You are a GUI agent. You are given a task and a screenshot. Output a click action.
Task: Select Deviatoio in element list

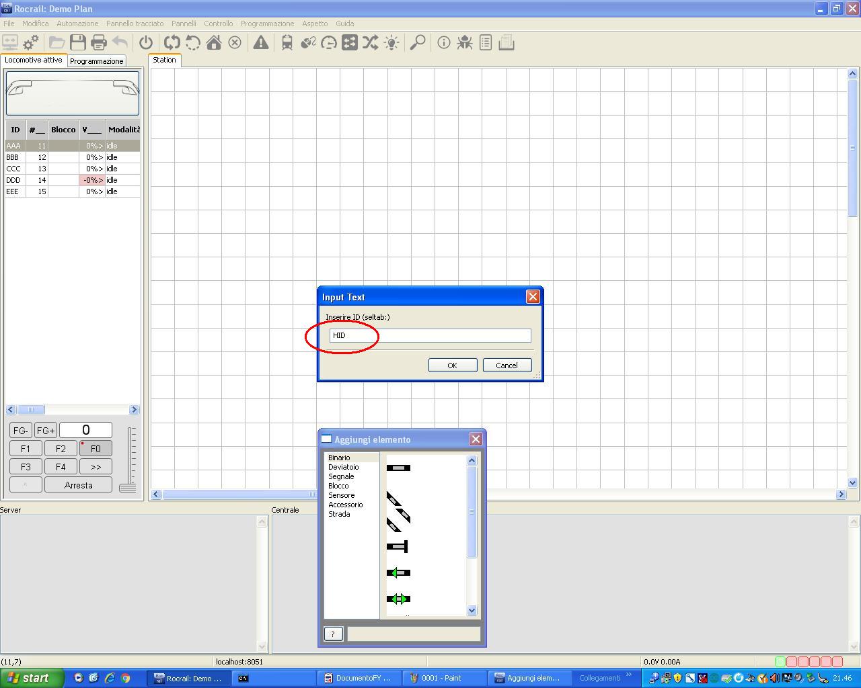coord(344,467)
